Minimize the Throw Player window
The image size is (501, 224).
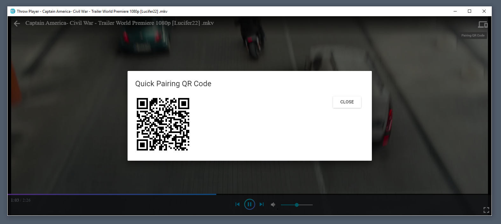pos(455,11)
